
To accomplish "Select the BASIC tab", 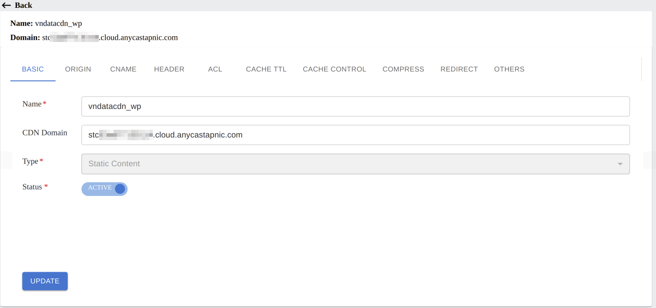I will click(x=33, y=69).
